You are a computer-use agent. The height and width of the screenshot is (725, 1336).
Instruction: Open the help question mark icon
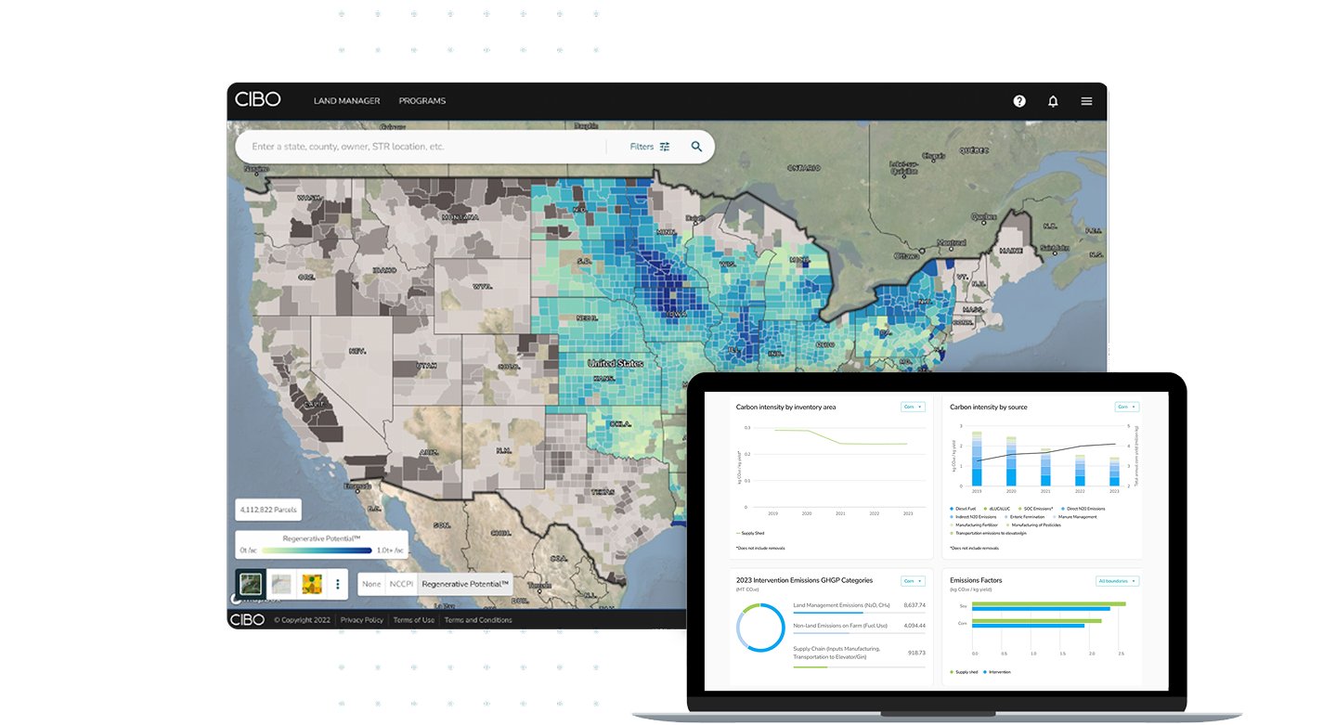(1019, 101)
